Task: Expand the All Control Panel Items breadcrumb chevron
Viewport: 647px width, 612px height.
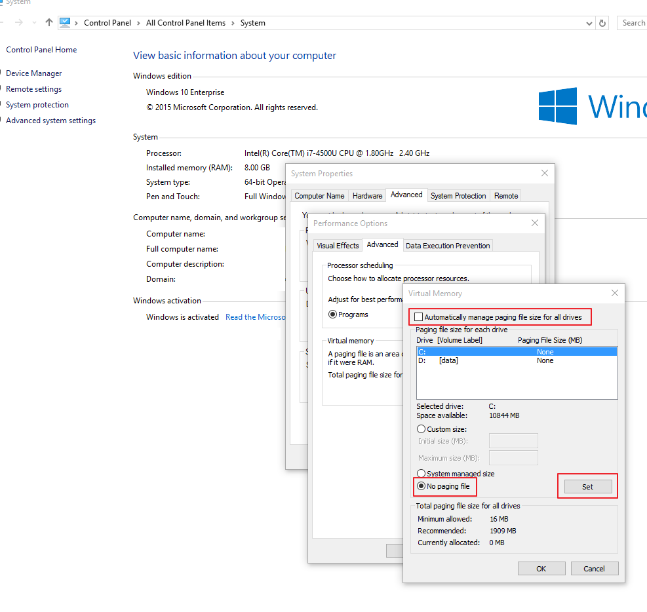Action: (233, 22)
